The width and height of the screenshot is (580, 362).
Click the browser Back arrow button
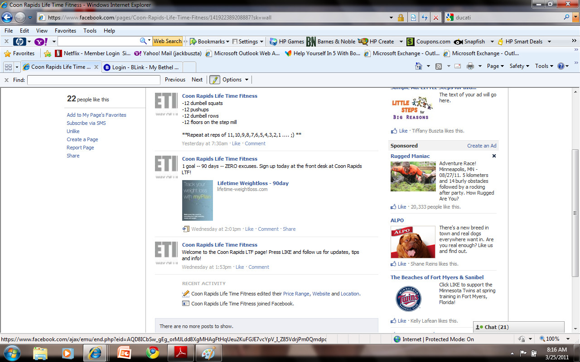coord(7,18)
